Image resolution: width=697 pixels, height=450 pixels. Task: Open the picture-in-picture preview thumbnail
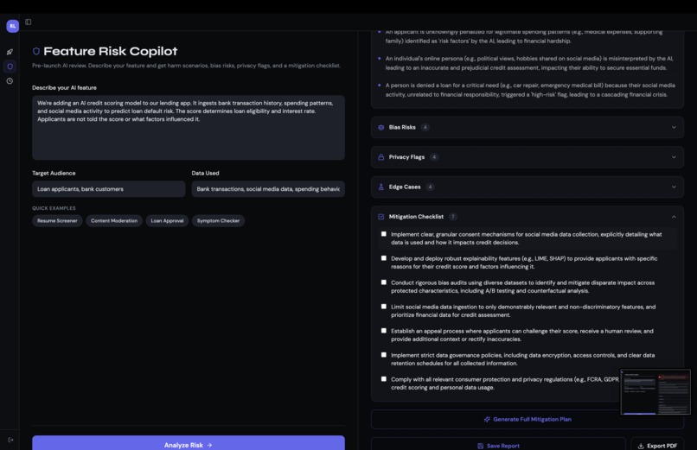point(655,392)
